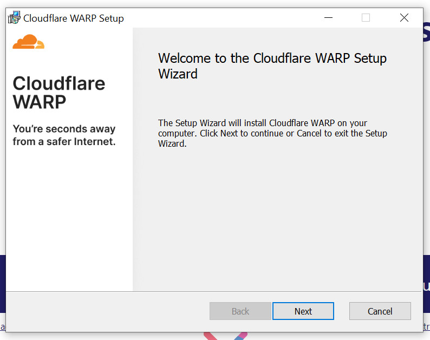Click the "Cloudflare WARP Setup" title bar text
This screenshot has width=430, height=340.
pos(74,18)
